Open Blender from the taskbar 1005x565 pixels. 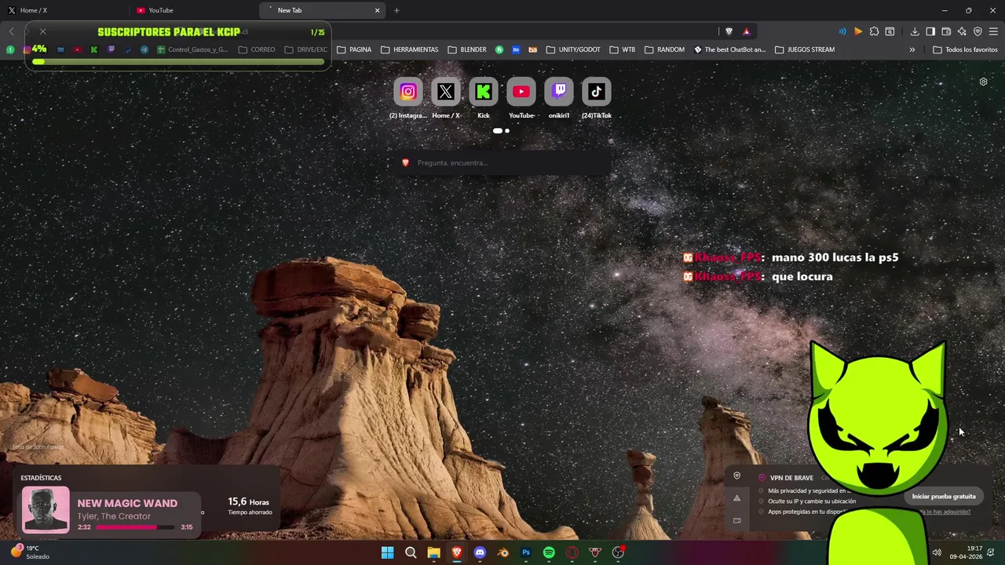click(503, 552)
